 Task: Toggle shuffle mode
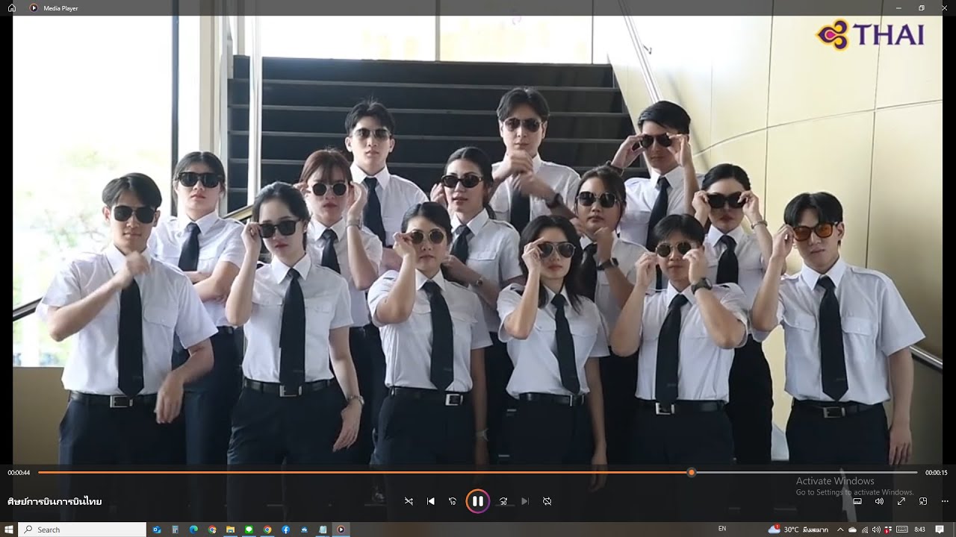pyautogui.click(x=409, y=501)
